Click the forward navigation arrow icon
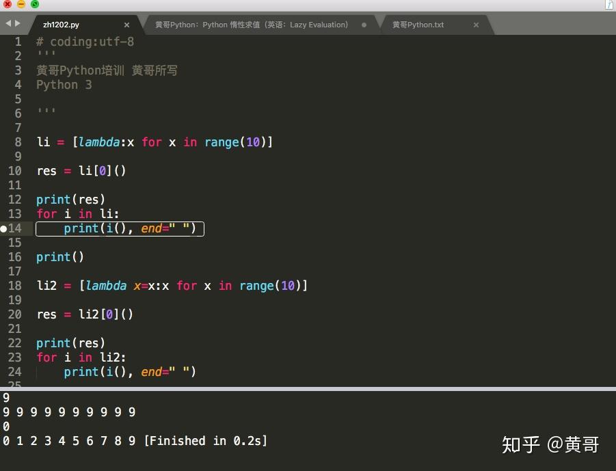This screenshot has height=471, width=616. (17, 23)
